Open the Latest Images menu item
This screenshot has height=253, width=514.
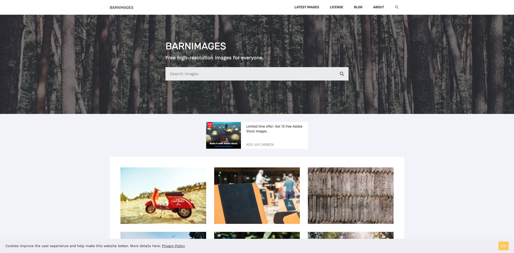pos(307,7)
